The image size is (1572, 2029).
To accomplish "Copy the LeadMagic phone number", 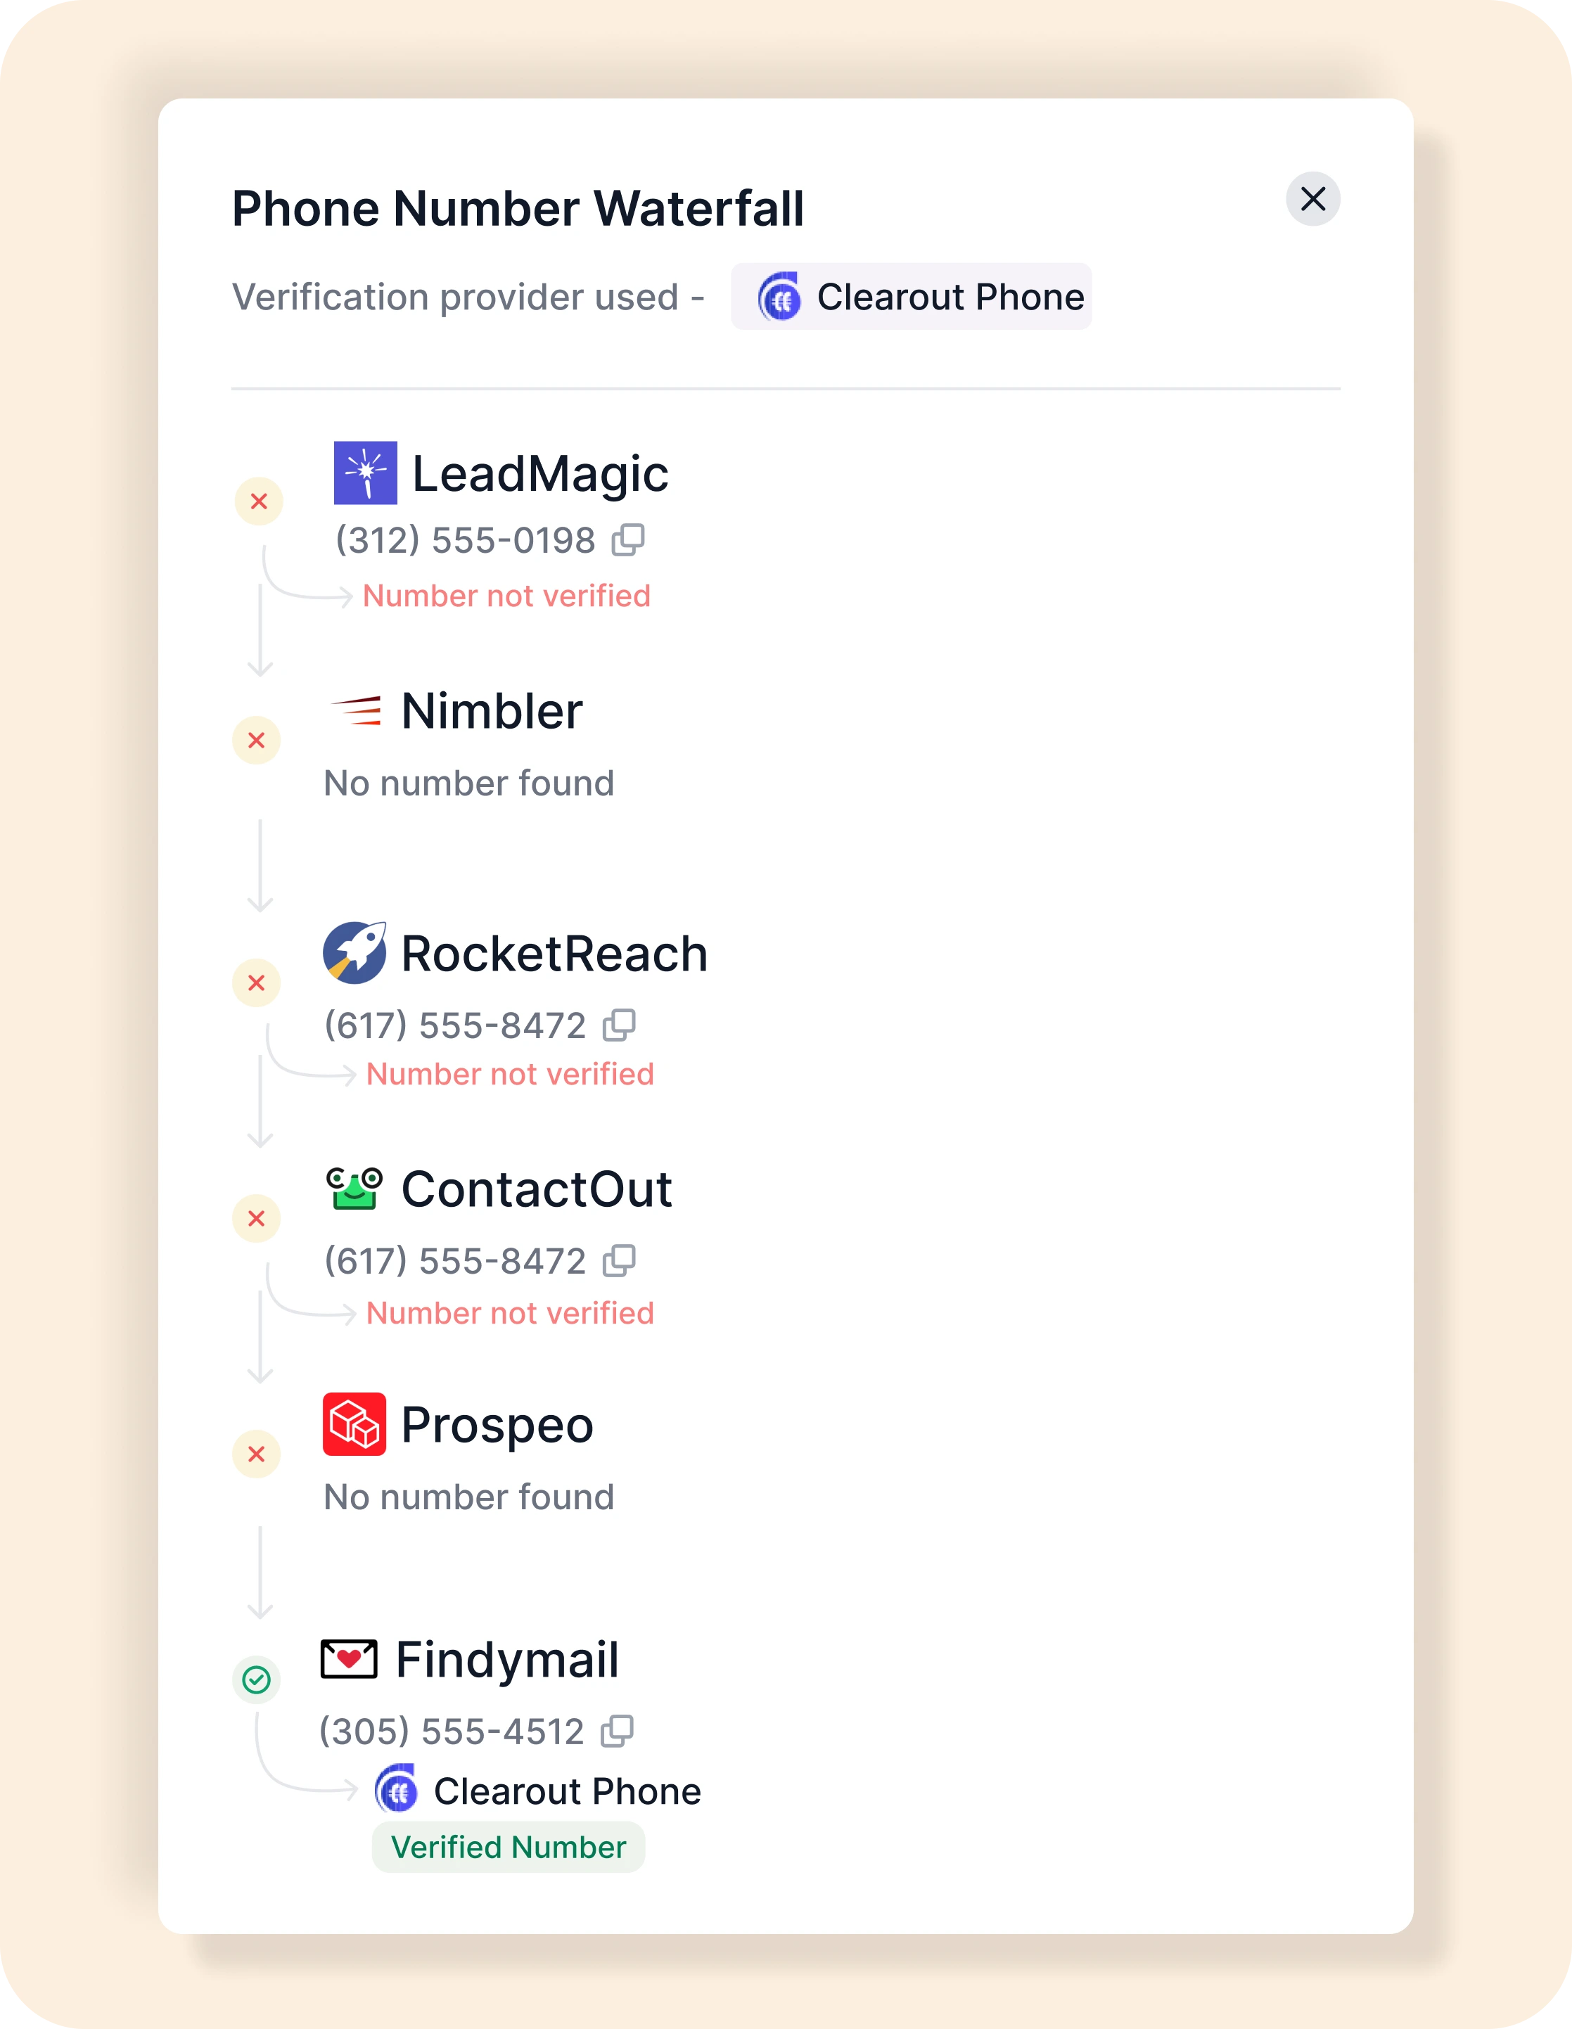I will [628, 539].
